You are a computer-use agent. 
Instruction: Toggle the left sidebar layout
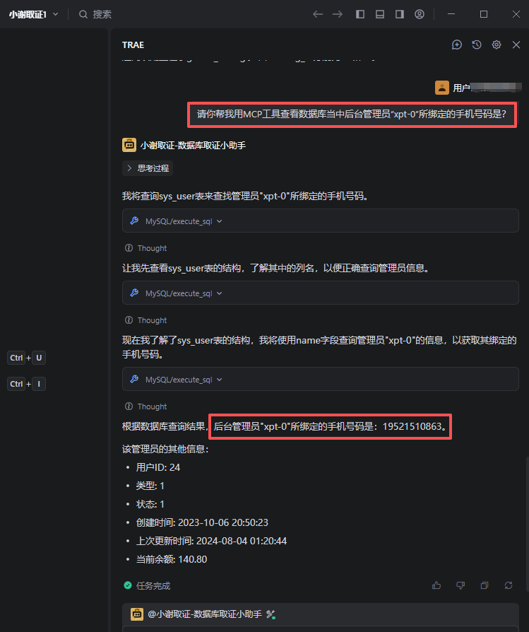coord(360,14)
